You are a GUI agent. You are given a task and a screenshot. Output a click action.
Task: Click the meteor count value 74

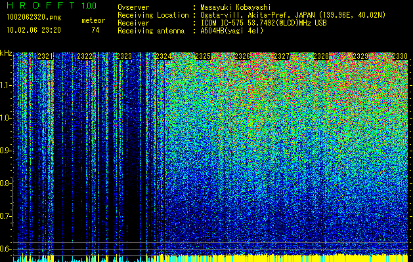[95, 30]
